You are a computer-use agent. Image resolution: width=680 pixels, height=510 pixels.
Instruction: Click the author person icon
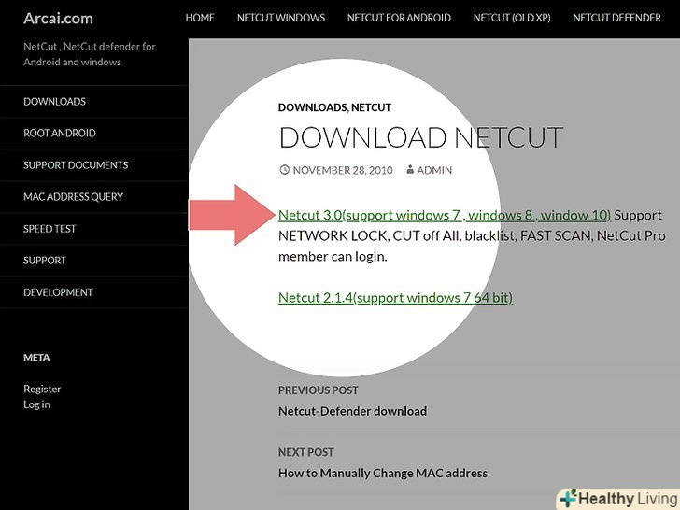point(410,170)
